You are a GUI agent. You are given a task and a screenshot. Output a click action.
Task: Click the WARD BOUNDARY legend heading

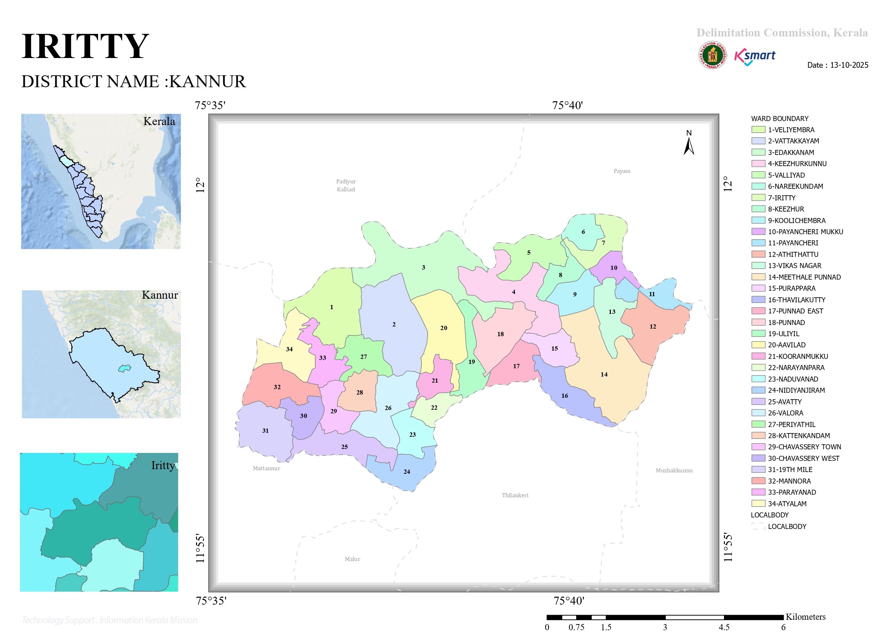[x=779, y=119]
